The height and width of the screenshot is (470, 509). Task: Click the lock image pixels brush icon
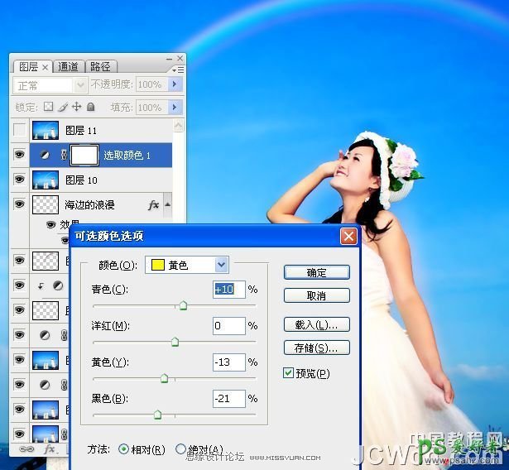tap(63, 107)
